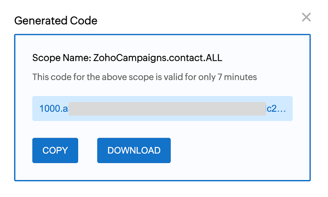This screenshot has height=197, width=328.
Task: Close the Generated Code dialog
Action: [306, 17]
